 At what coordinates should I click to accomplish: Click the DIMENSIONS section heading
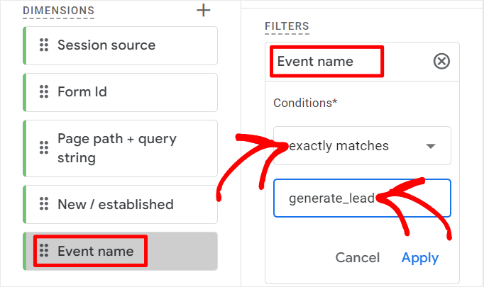58,11
